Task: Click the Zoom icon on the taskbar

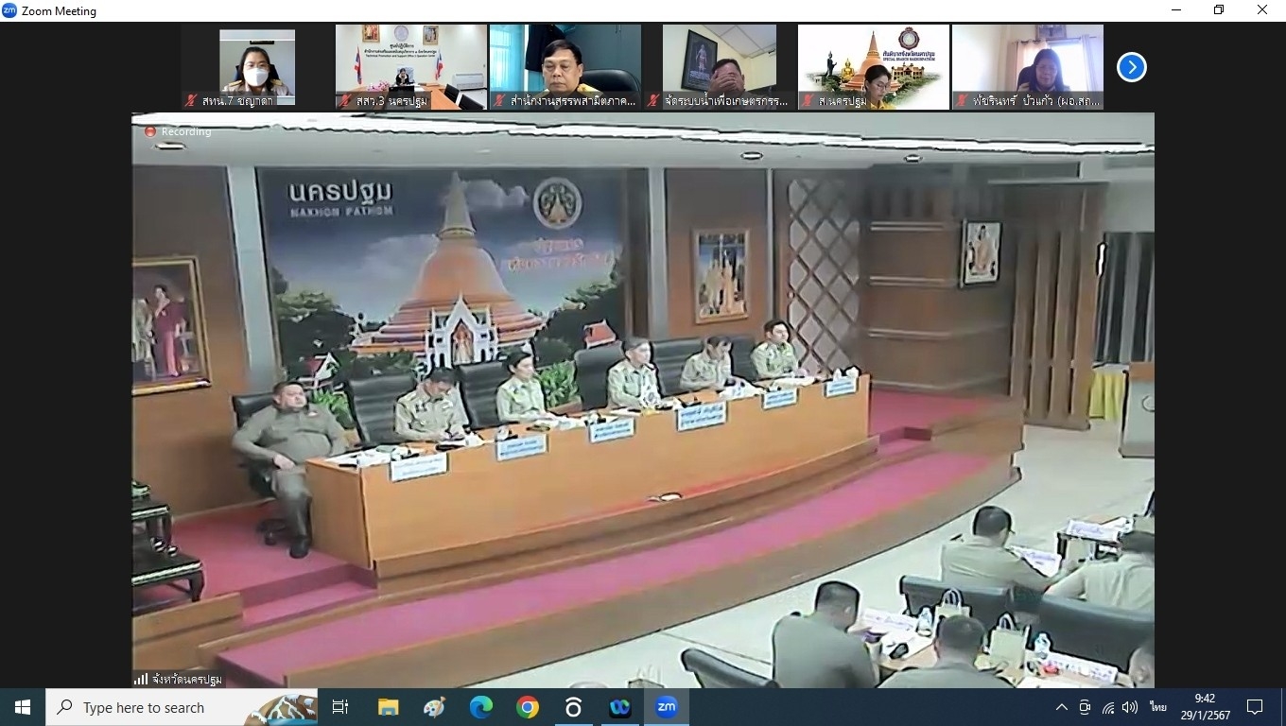Action: pos(666,707)
